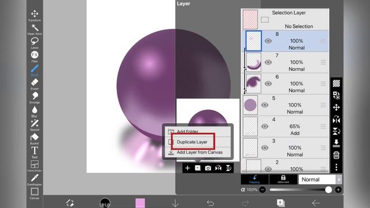370x208 pixels.
Task: Select the layer 7 thumbnail
Action: point(254,62)
